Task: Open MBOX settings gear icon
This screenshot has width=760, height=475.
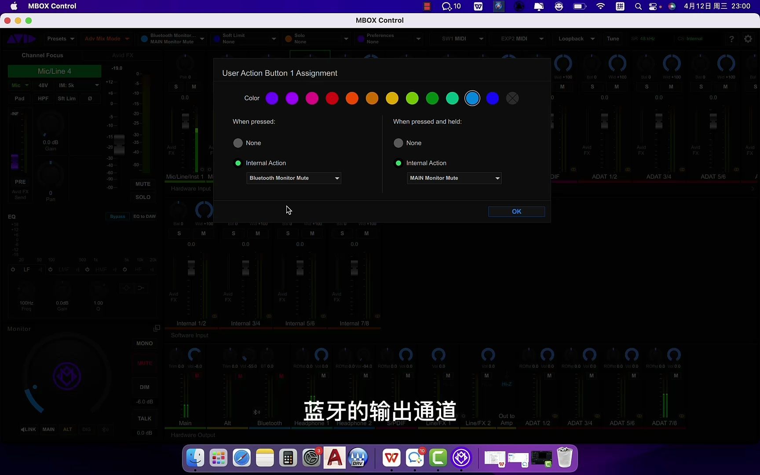Action: tap(748, 39)
